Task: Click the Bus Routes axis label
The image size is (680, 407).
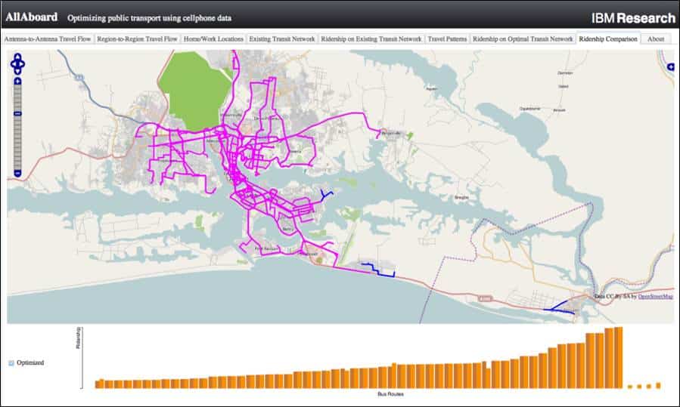Action: [391, 394]
